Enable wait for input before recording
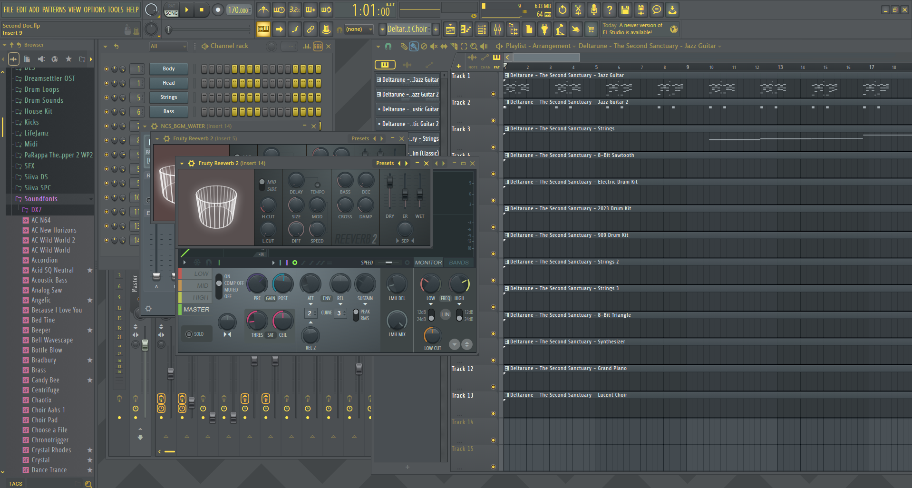The width and height of the screenshot is (912, 488). (279, 10)
